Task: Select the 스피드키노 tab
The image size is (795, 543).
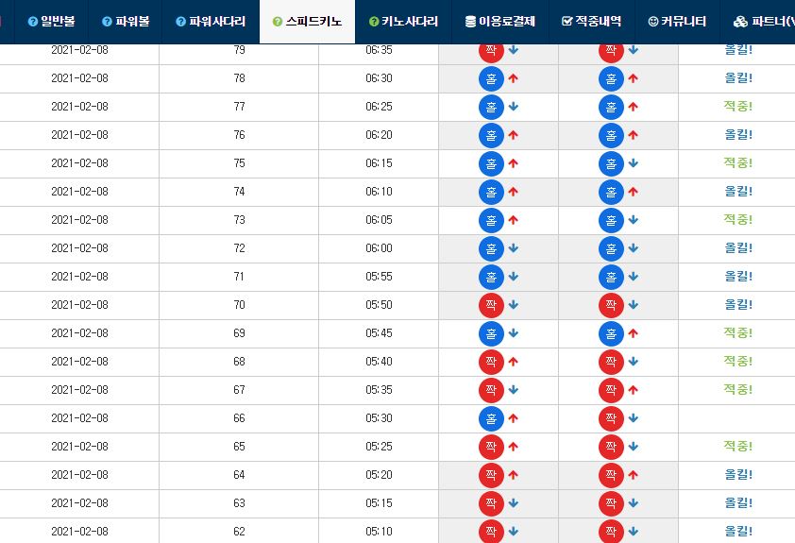Action: coord(307,22)
